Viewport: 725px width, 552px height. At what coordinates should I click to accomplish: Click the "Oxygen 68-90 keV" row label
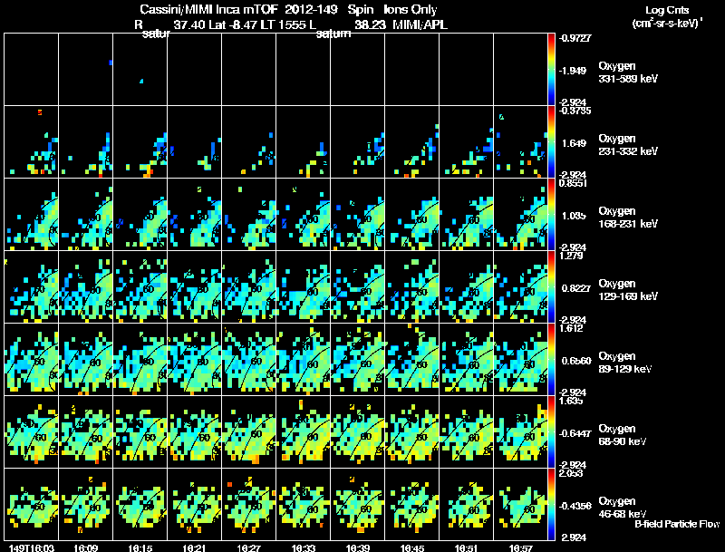(623, 435)
